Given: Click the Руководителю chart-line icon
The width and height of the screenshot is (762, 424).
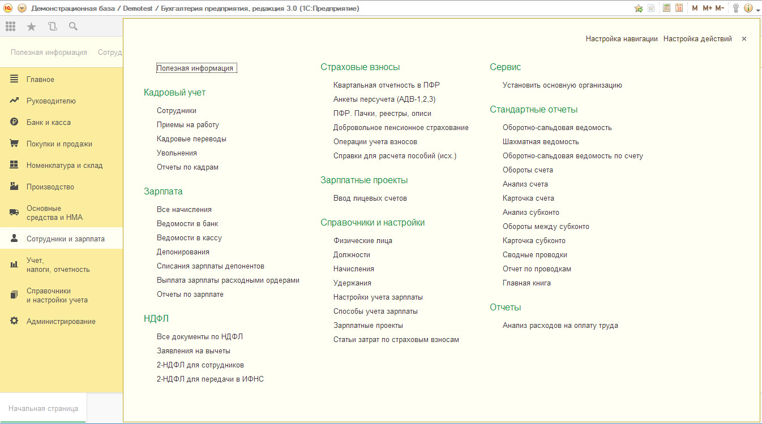Looking at the screenshot, I should point(14,101).
